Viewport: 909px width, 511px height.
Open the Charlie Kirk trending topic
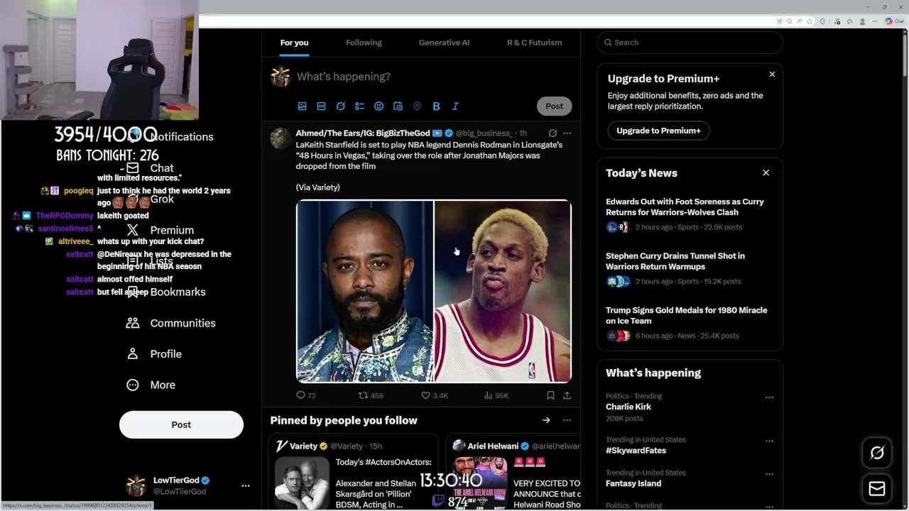628,407
